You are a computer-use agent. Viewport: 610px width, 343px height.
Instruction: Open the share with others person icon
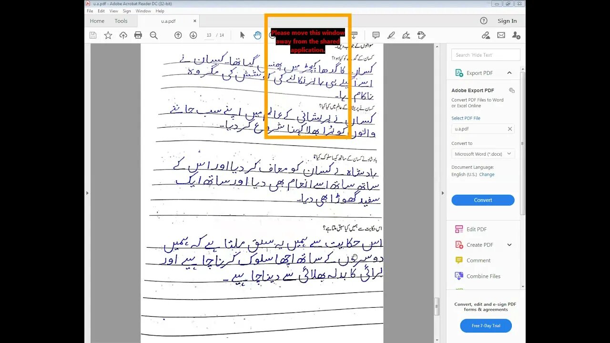click(516, 35)
